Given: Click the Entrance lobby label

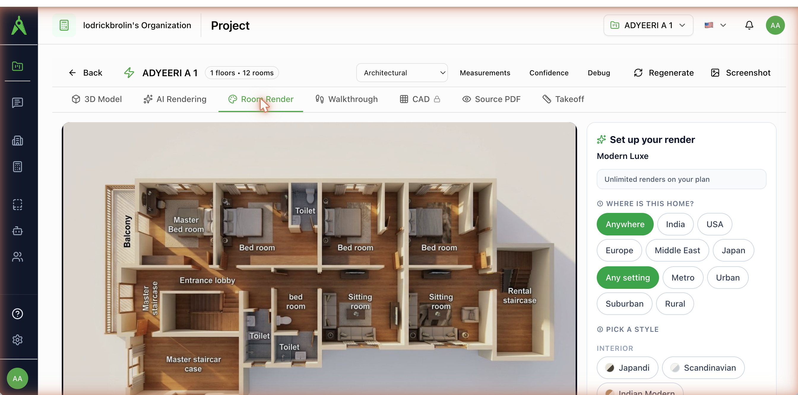Looking at the screenshot, I should [207, 280].
